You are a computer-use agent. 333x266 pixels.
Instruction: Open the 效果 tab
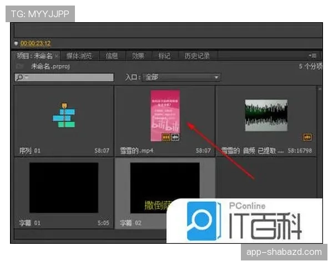[x=138, y=56]
